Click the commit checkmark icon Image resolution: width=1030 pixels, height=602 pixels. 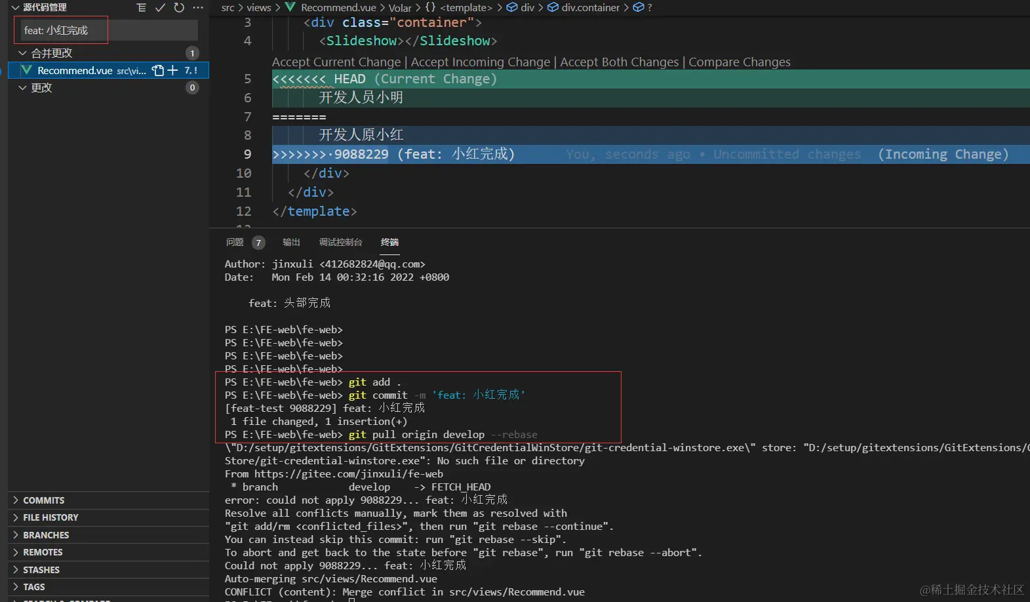(160, 7)
